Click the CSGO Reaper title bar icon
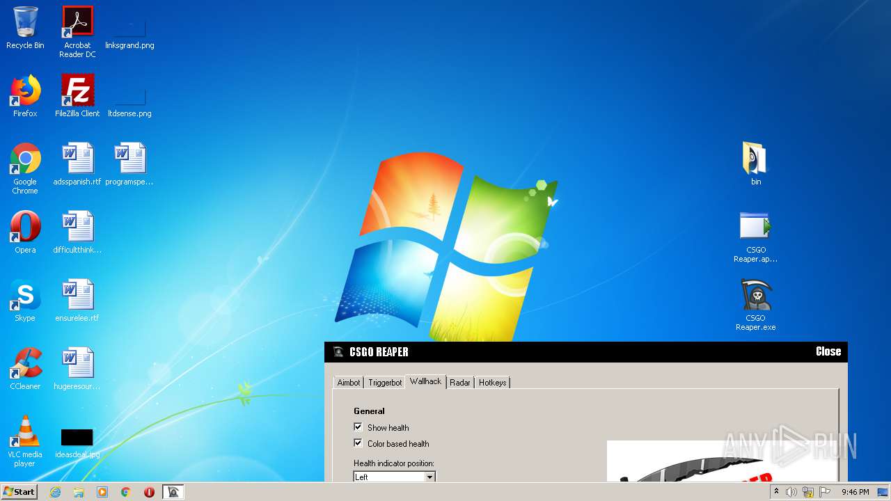 [x=338, y=352]
